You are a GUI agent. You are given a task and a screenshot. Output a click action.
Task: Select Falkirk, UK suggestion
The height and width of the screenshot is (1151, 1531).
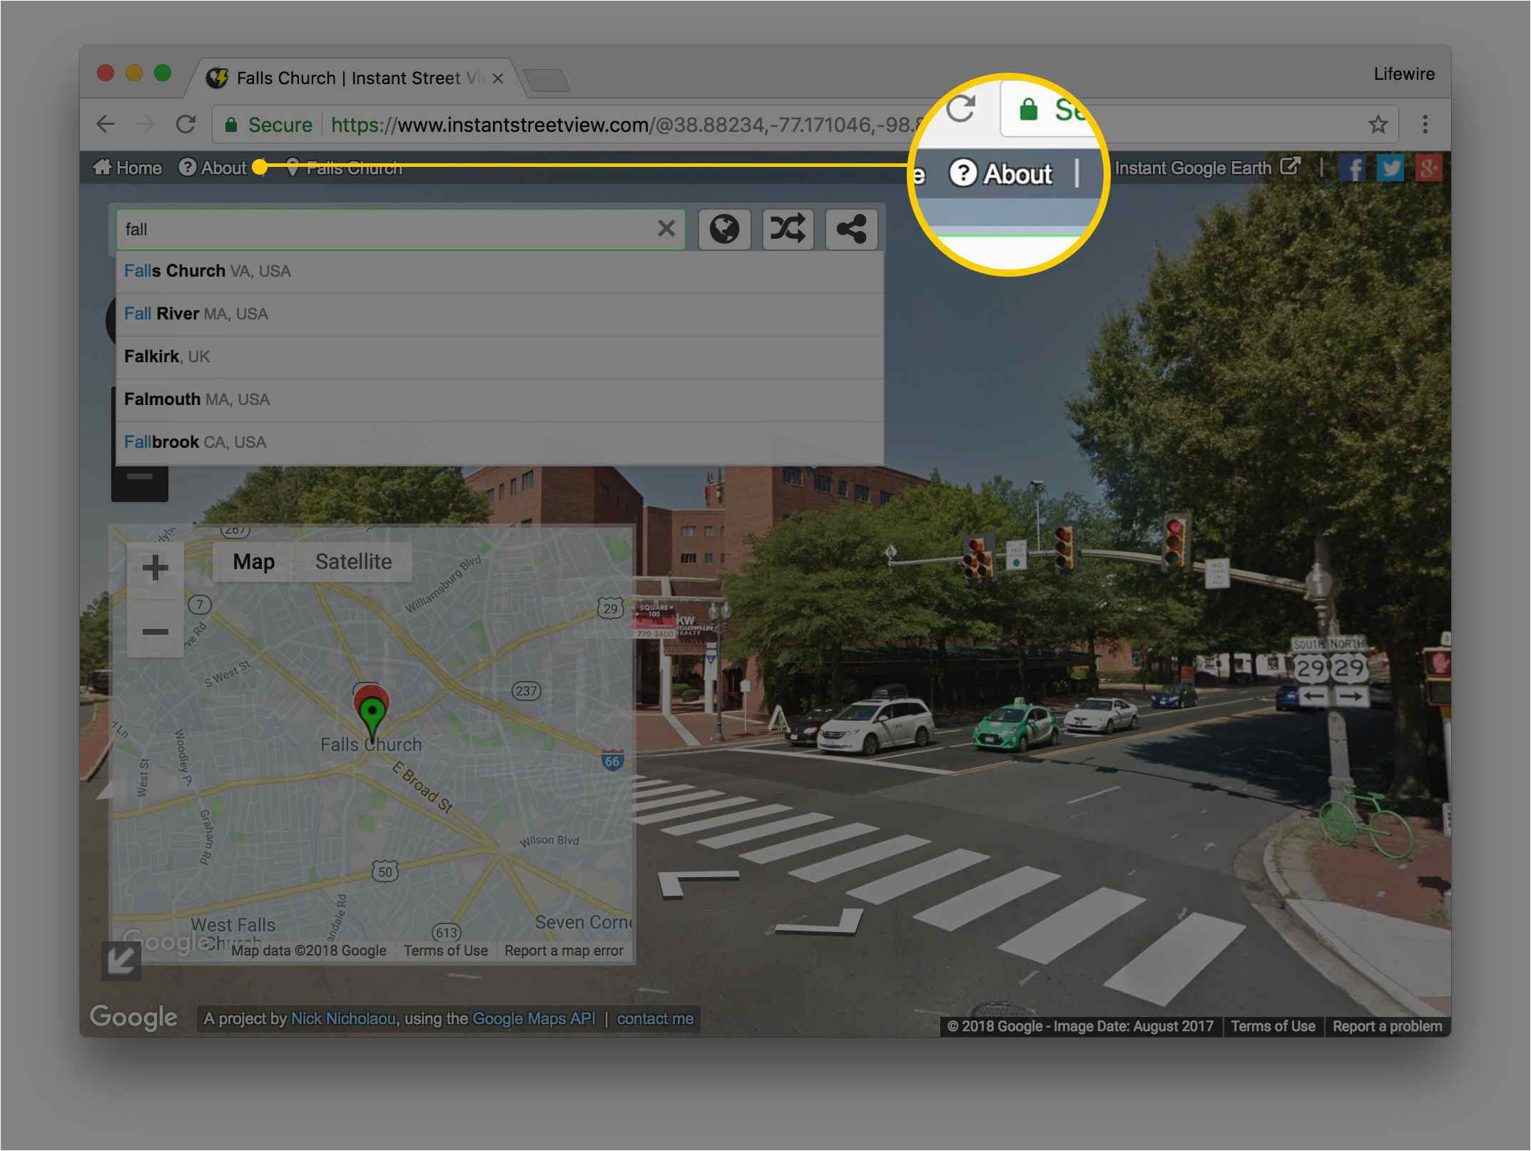pos(500,357)
